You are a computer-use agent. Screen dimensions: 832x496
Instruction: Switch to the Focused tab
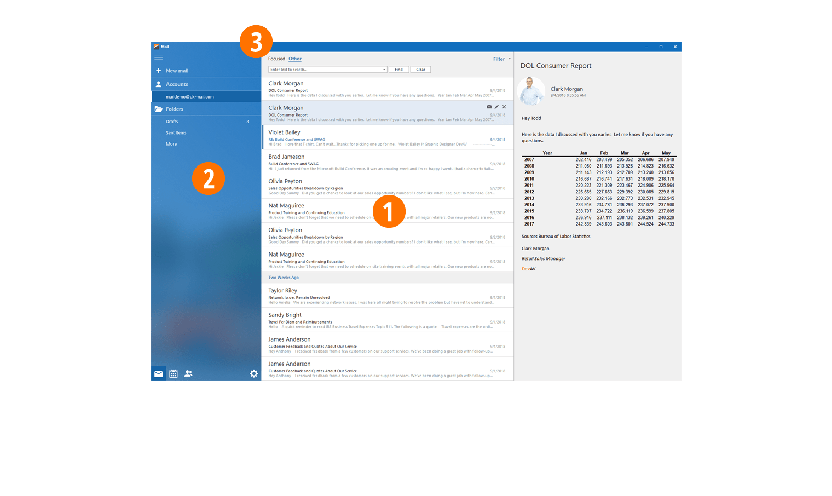[x=276, y=59]
